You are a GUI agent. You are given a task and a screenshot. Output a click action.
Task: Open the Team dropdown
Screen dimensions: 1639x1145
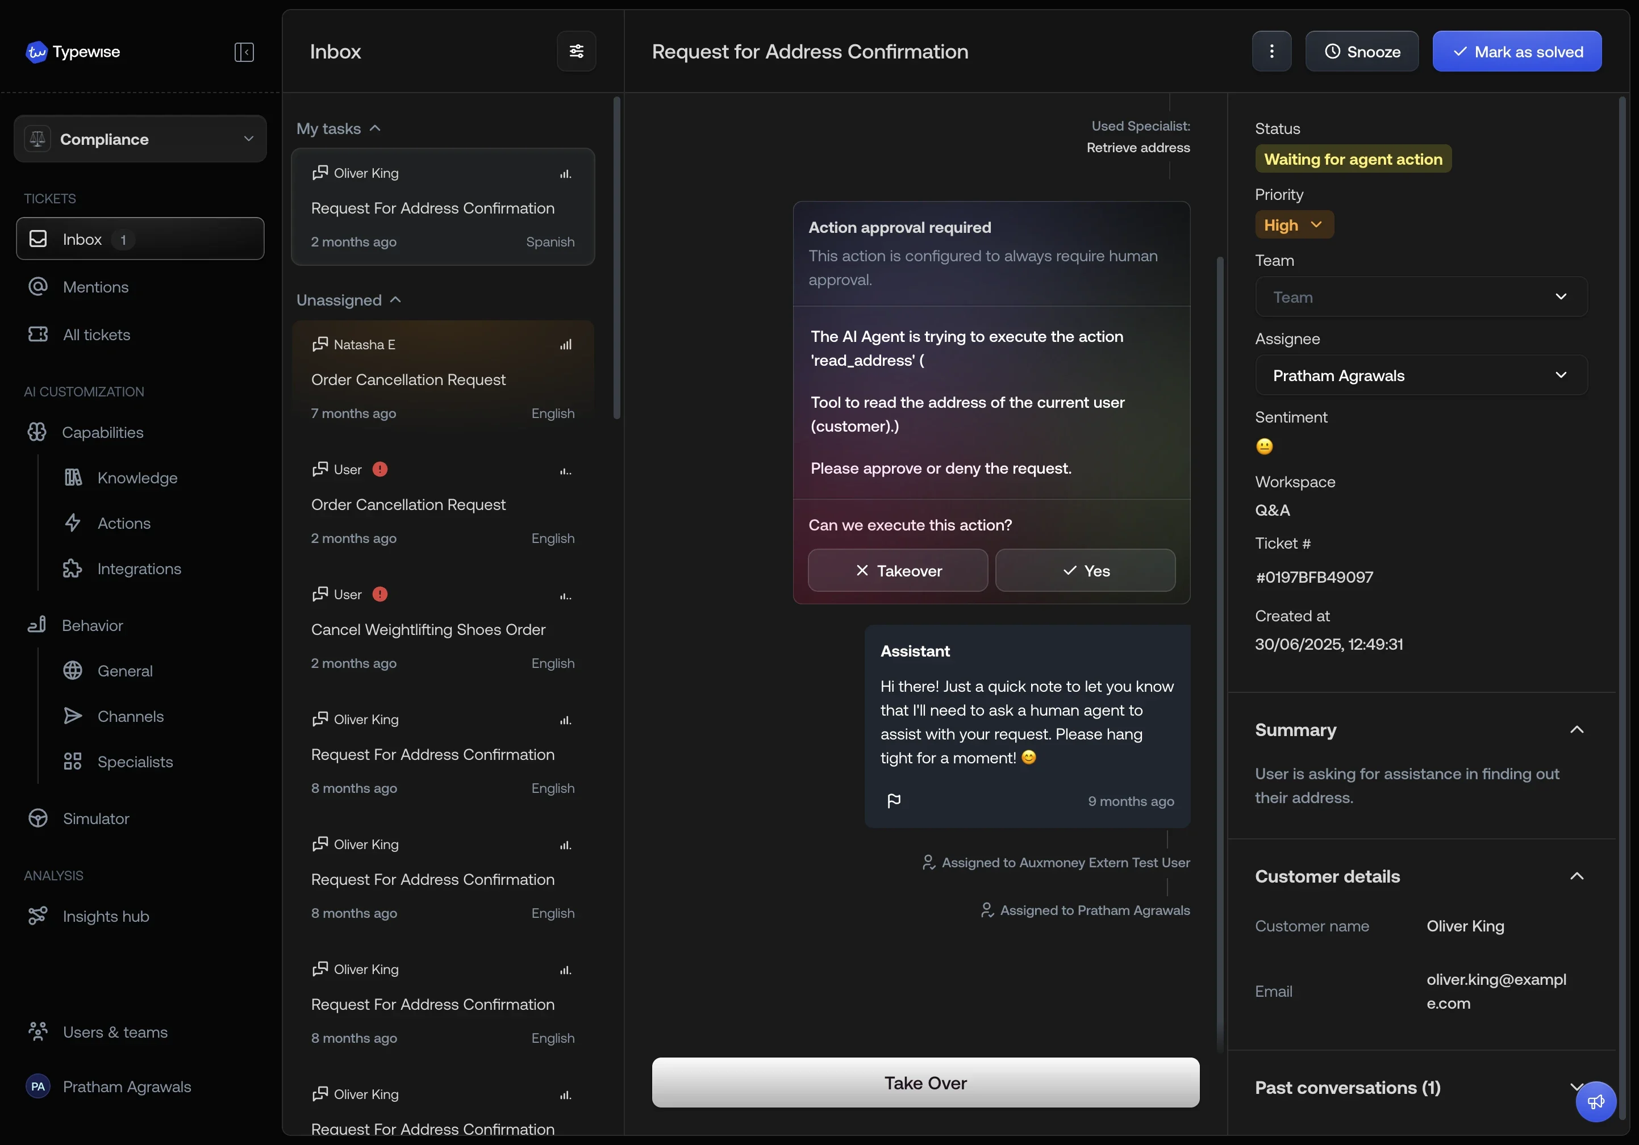click(x=1421, y=297)
